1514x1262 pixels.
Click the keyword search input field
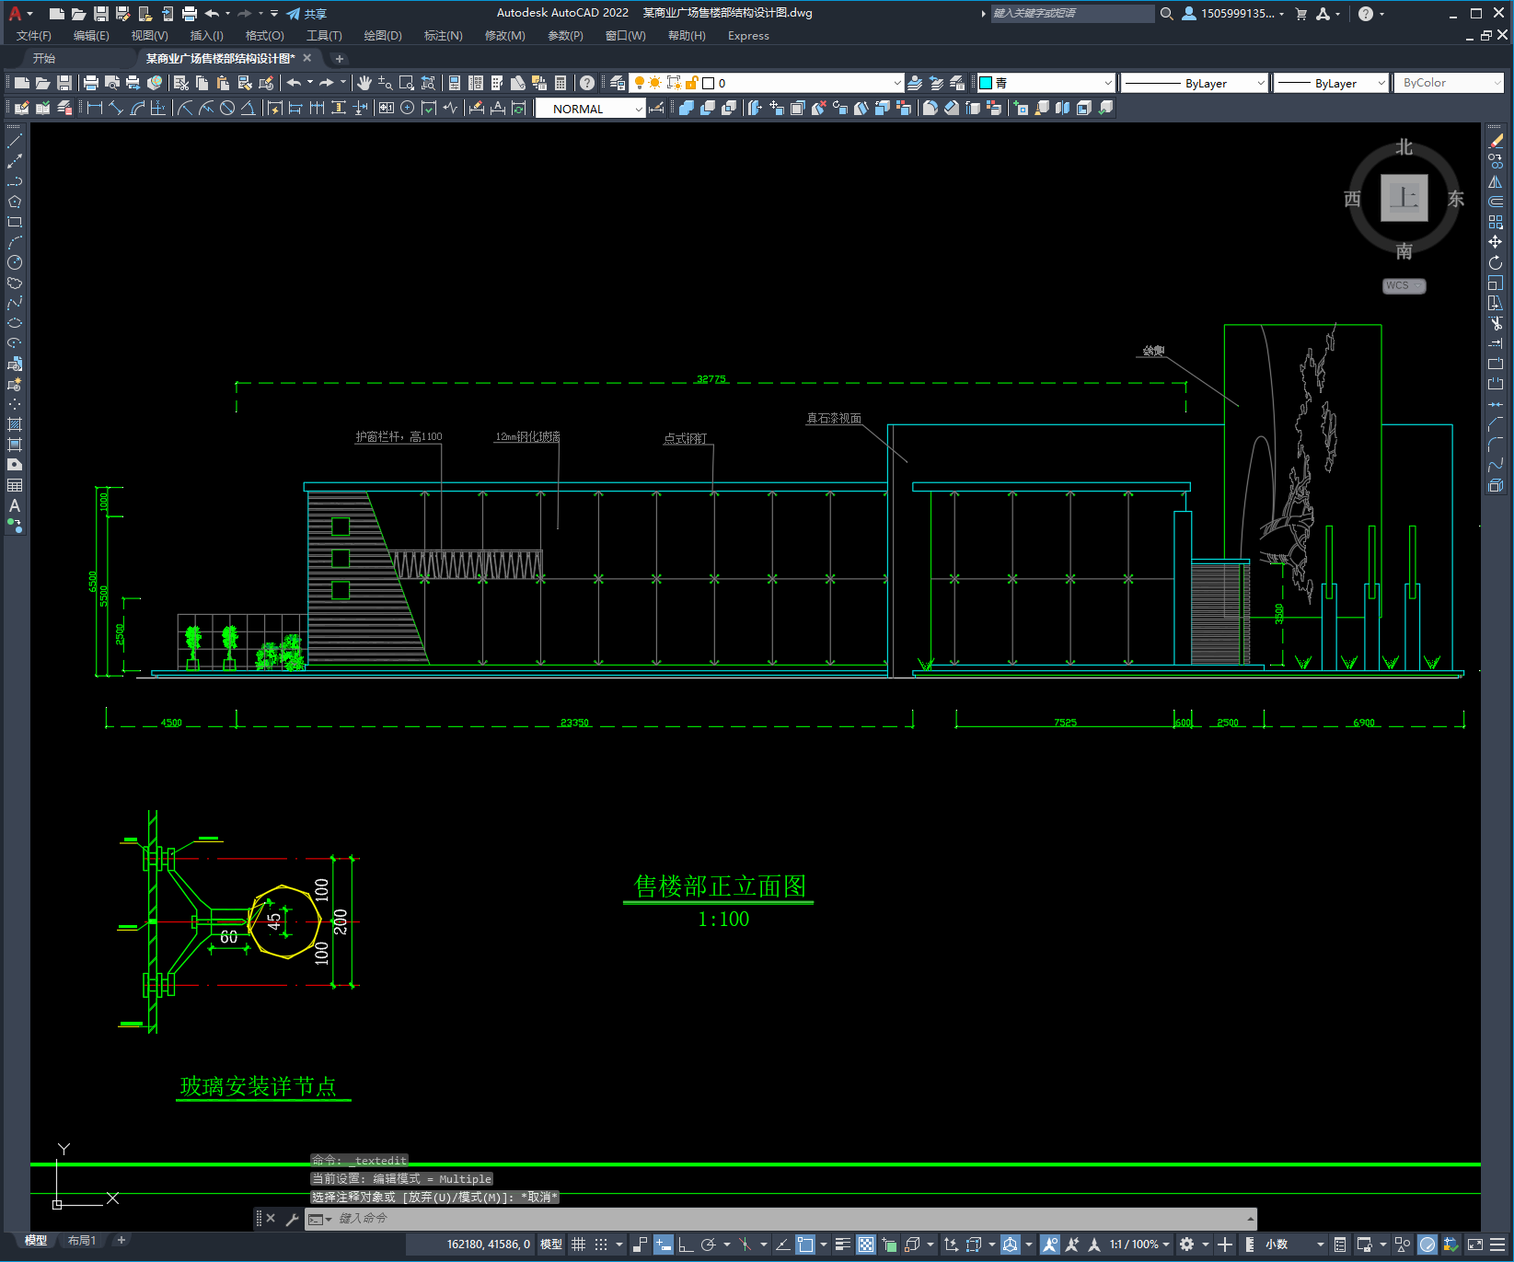pos(1071,14)
